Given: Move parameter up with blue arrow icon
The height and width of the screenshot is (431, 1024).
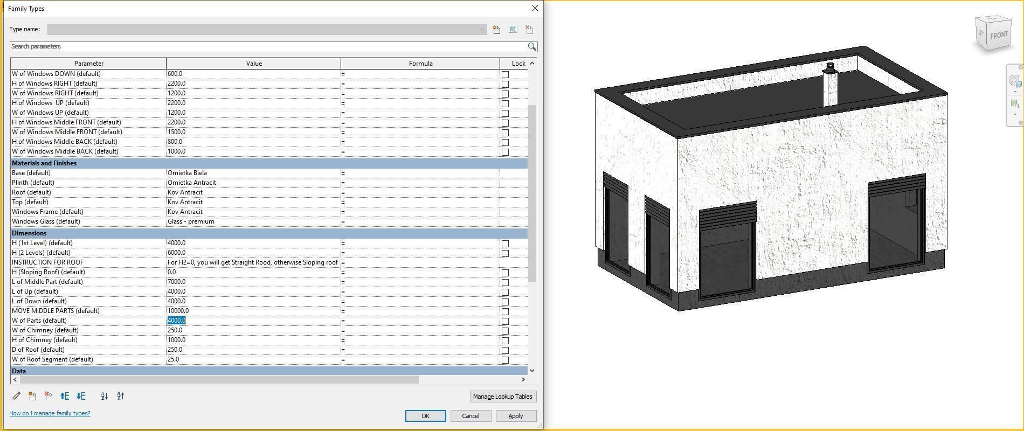Looking at the screenshot, I should click(x=65, y=396).
